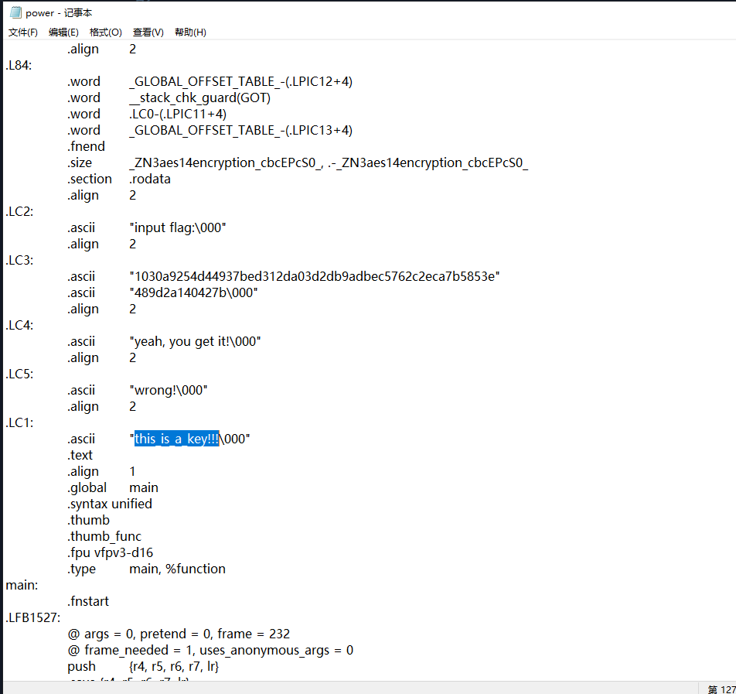Click the ".text" directive line

point(80,455)
